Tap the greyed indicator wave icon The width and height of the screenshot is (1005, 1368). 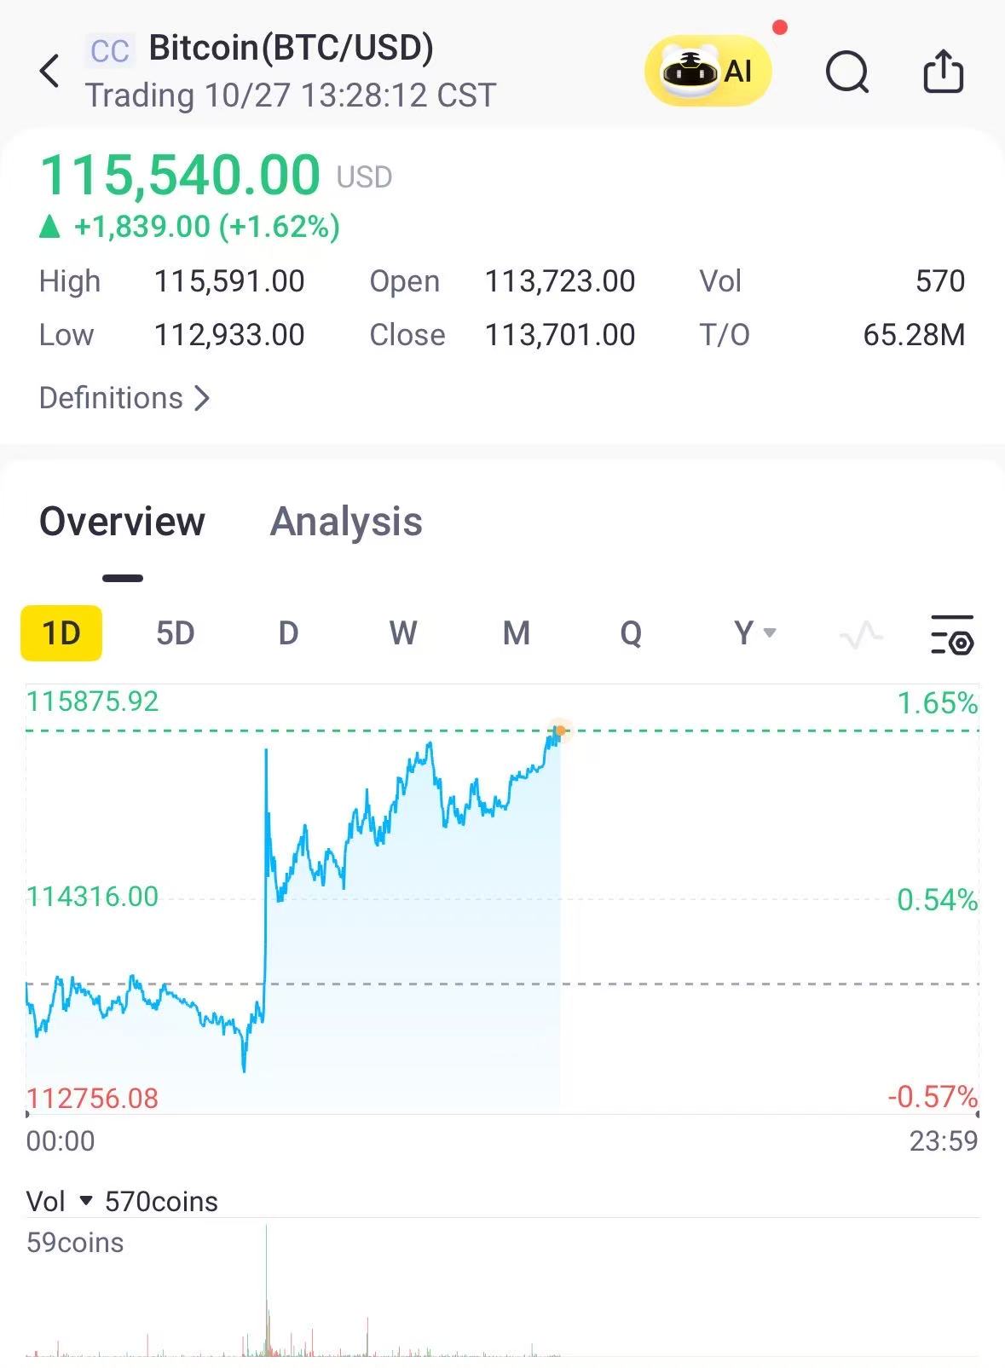pos(861,634)
